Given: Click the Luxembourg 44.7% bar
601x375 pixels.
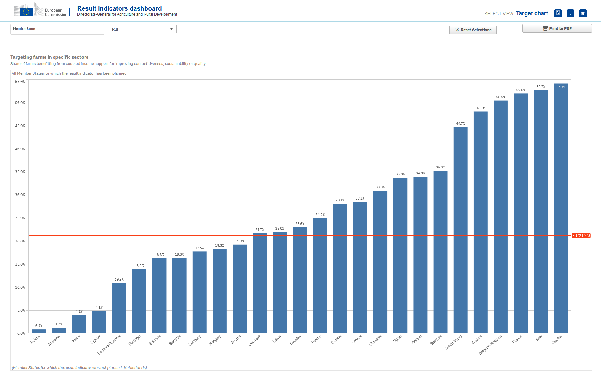Looking at the screenshot, I should click(x=460, y=230).
